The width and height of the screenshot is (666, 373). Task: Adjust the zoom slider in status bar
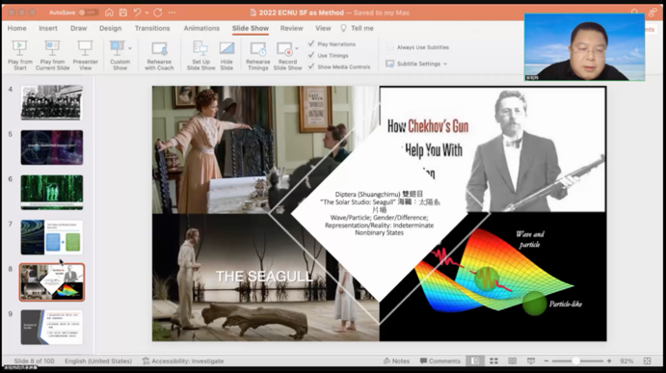pos(575,360)
